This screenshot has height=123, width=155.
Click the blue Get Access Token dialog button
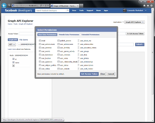tap(89, 74)
